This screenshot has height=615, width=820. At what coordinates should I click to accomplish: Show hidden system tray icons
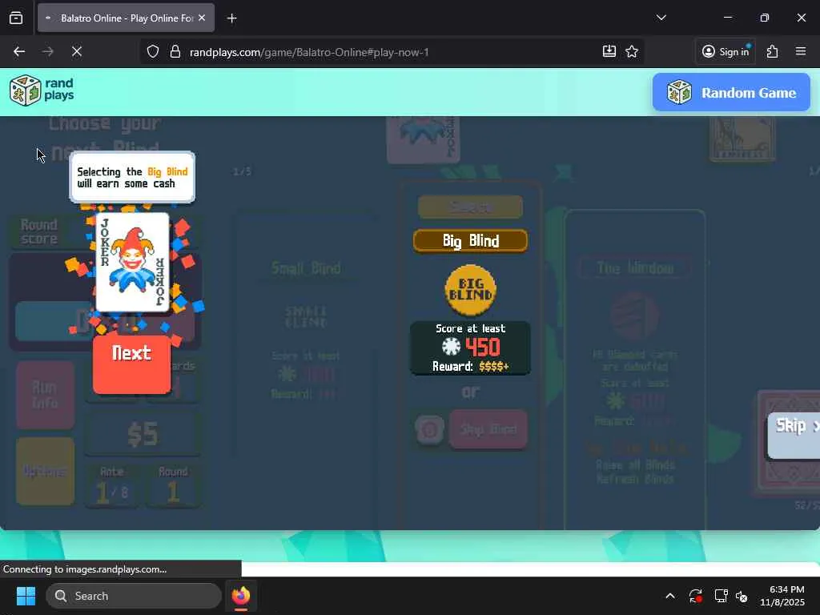670,596
